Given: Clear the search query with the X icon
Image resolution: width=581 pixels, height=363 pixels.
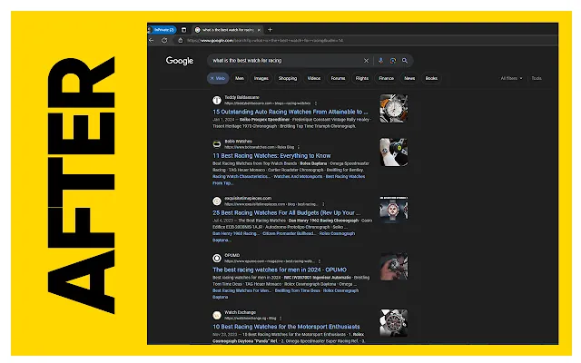Looking at the screenshot, I should point(366,61).
